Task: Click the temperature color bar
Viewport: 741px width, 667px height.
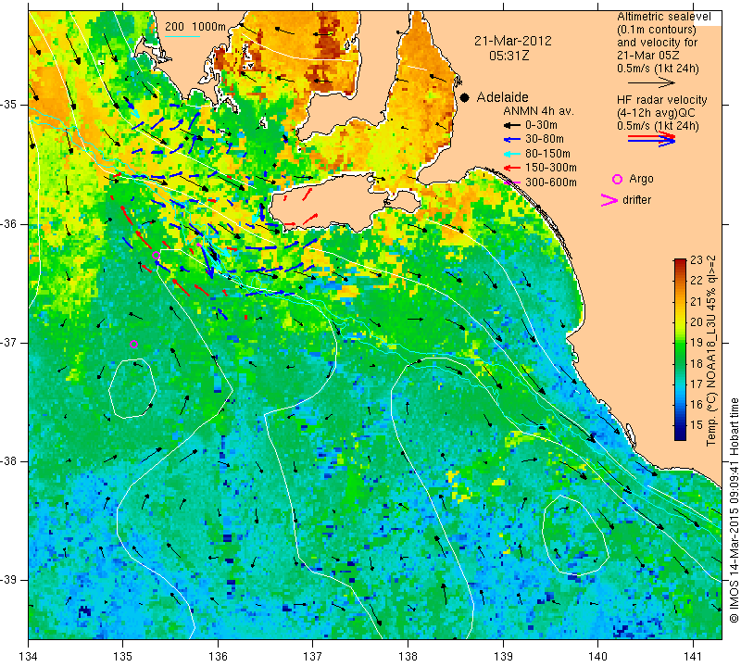Action: pos(680,349)
